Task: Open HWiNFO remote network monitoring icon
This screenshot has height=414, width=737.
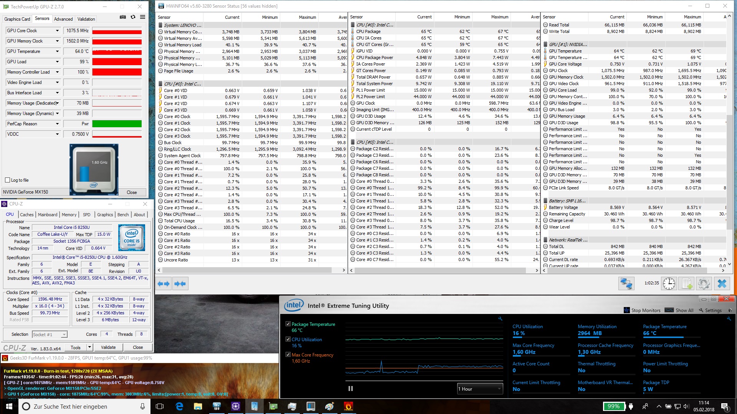Action: click(x=626, y=283)
